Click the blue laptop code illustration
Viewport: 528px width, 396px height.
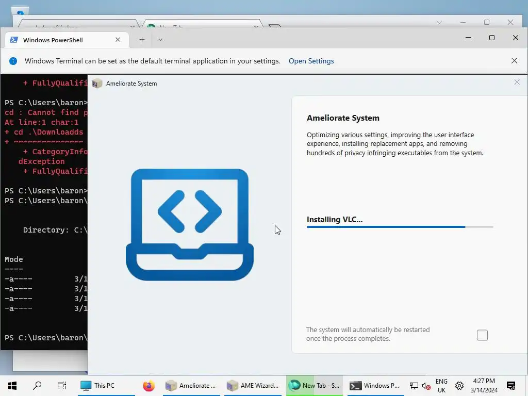190,225
